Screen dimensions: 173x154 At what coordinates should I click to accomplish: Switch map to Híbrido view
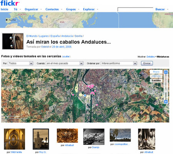156,76
